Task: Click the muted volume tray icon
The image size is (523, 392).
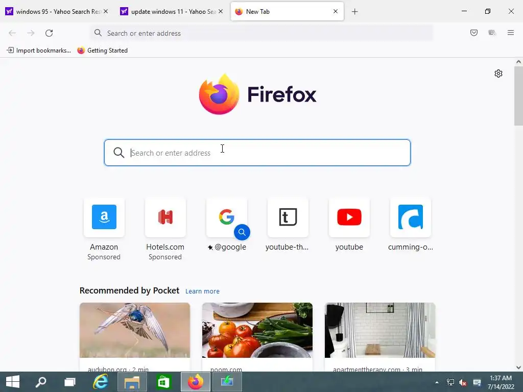Action: [463, 383]
